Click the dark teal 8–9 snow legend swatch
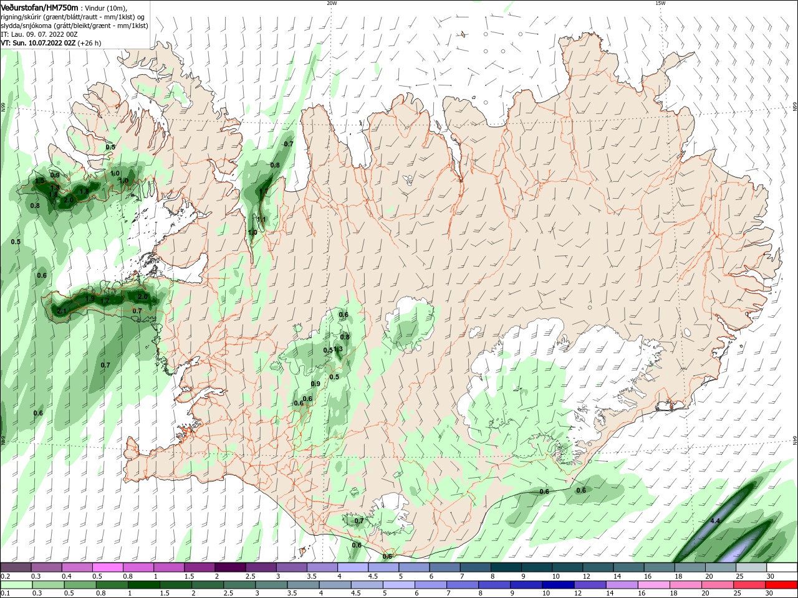The image size is (798, 598). pyautogui.click(x=506, y=567)
